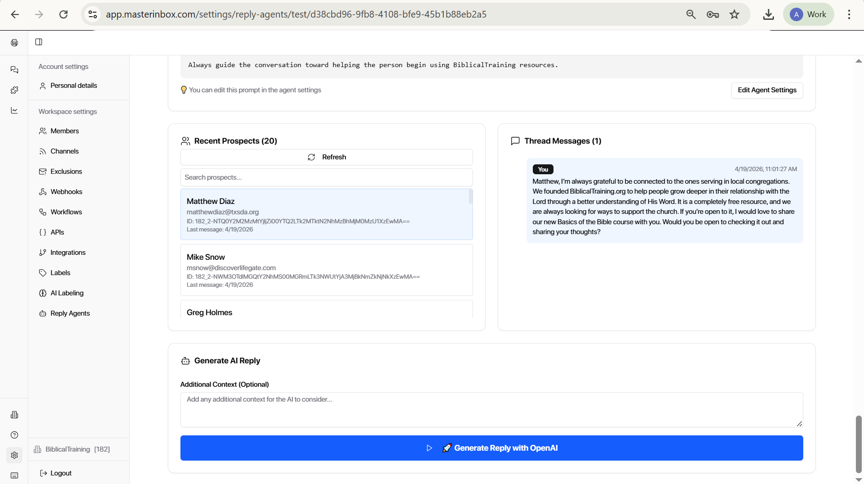Open the analytics chart icon in left rail

coord(14,110)
